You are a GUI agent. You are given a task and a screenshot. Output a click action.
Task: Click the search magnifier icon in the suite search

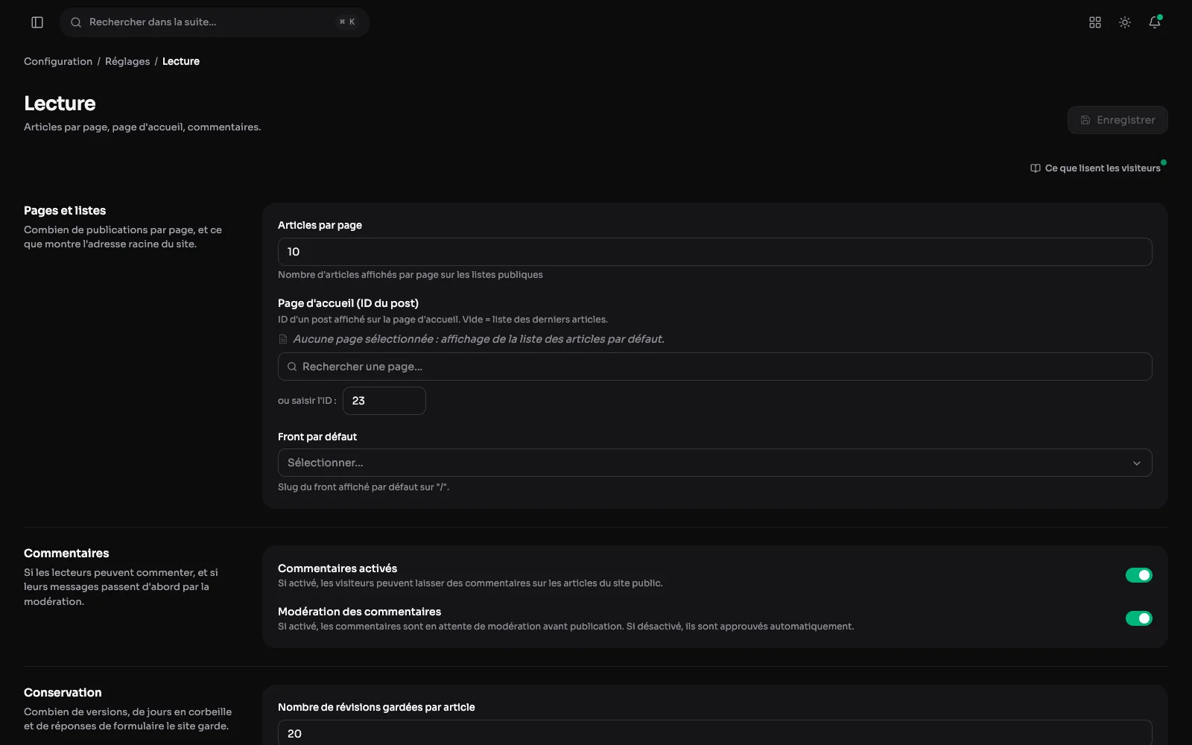pos(76,22)
